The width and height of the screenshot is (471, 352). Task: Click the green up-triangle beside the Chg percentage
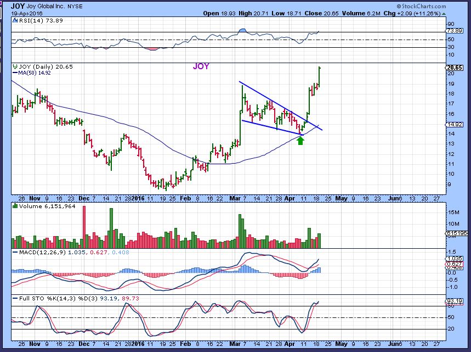(x=444, y=14)
